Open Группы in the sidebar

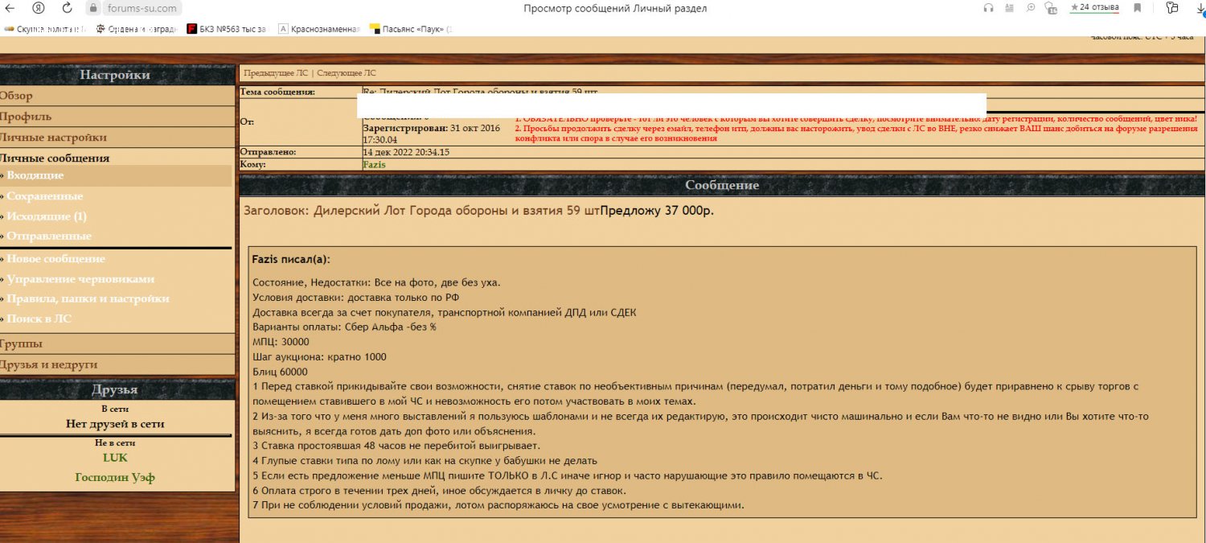20,343
